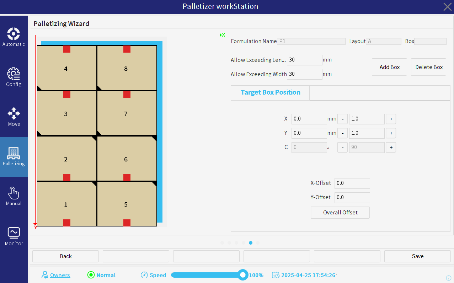The image size is (454, 283).
Task: Click the Speed slider handle
Action: pos(243,275)
